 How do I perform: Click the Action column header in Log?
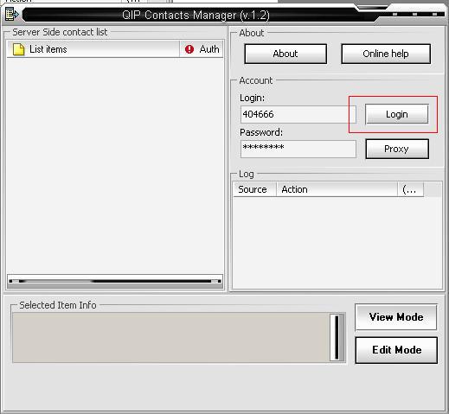pos(337,189)
